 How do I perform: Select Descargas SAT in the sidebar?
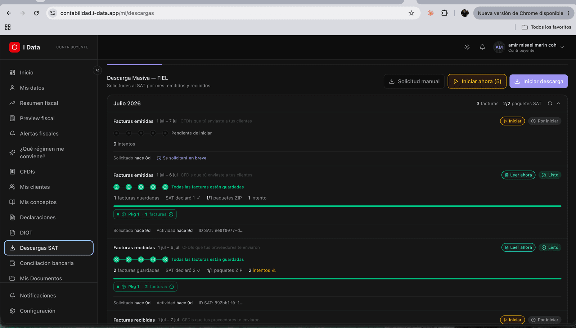click(x=49, y=248)
